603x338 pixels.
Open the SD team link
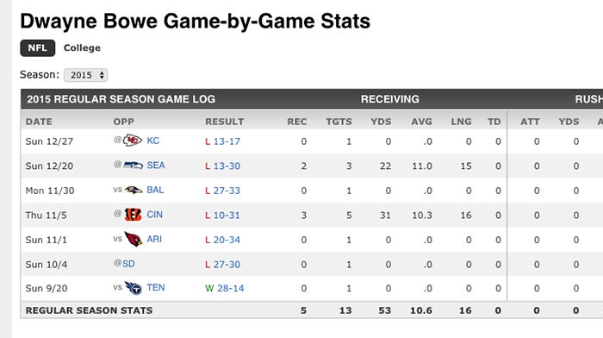[128, 264]
